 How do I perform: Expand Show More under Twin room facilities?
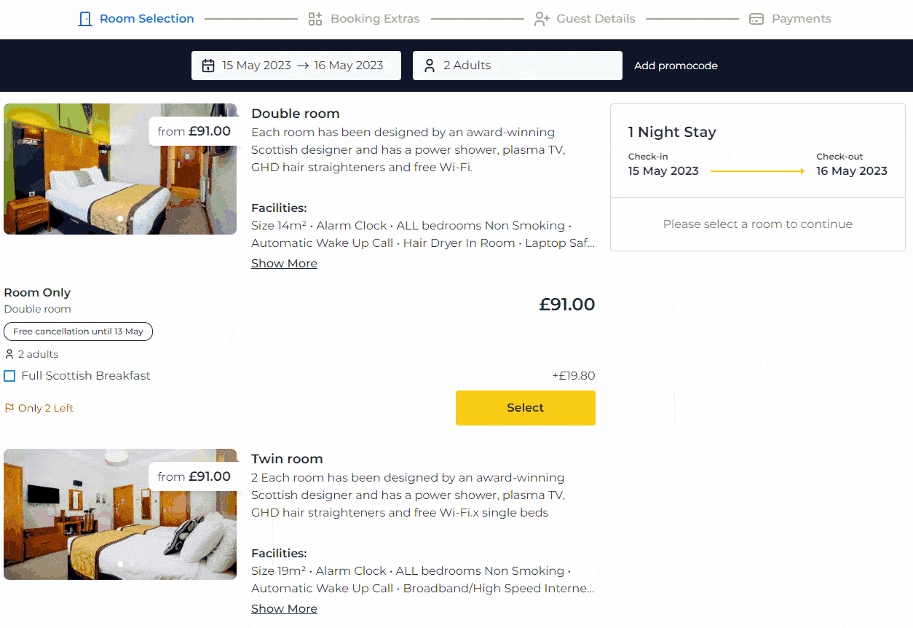coord(284,608)
